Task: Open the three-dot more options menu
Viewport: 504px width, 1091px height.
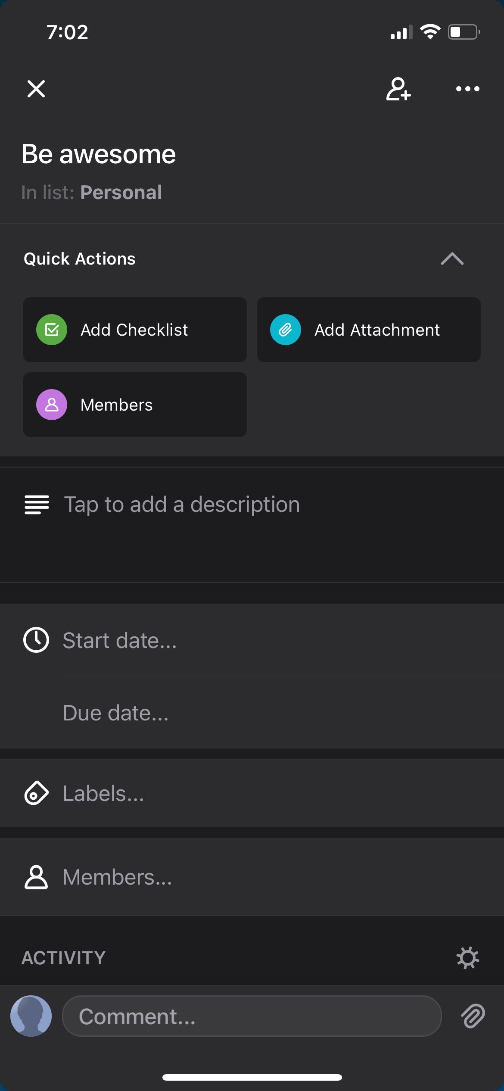Action: tap(467, 89)
